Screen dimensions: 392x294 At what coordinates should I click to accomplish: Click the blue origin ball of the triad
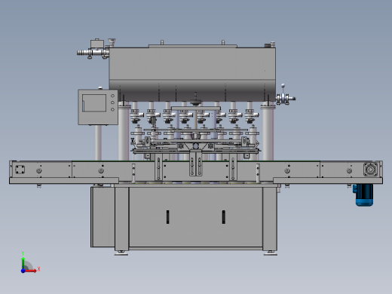pyautogui.click(x=23, y=271)
